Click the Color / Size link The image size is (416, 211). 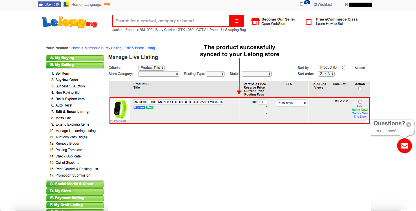[360, 113]
